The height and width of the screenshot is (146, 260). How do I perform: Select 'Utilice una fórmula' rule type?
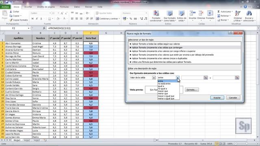point(185,62)
